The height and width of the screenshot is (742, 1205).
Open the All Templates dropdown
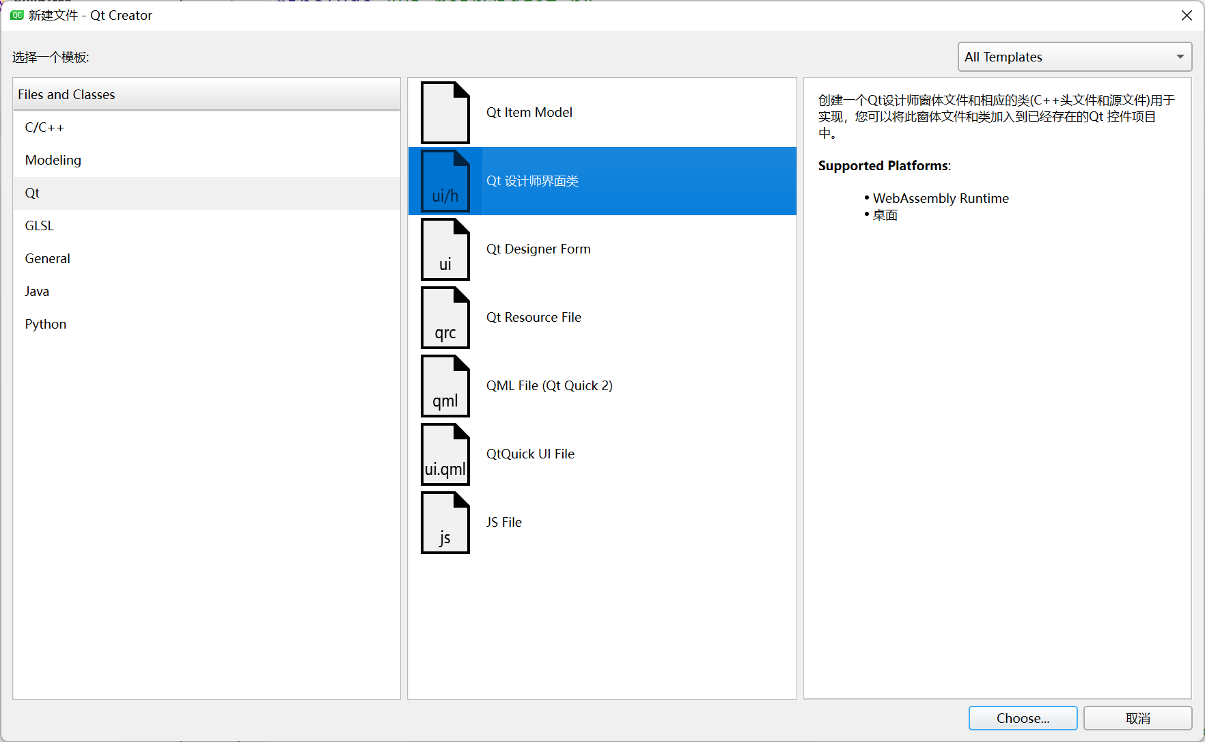[x=1075, y=57]
